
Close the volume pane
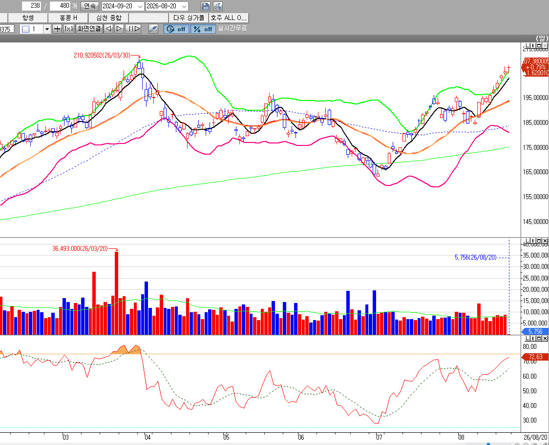(545, 241)
